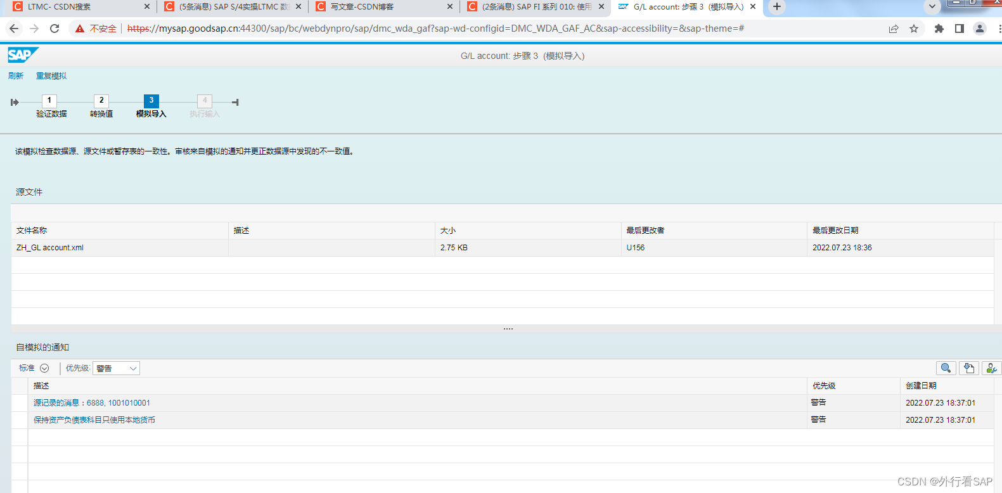
Task: Open a new browser tab with plus
Action: tap(776, 7)
